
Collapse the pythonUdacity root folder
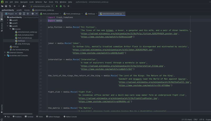tap(5, 17)
